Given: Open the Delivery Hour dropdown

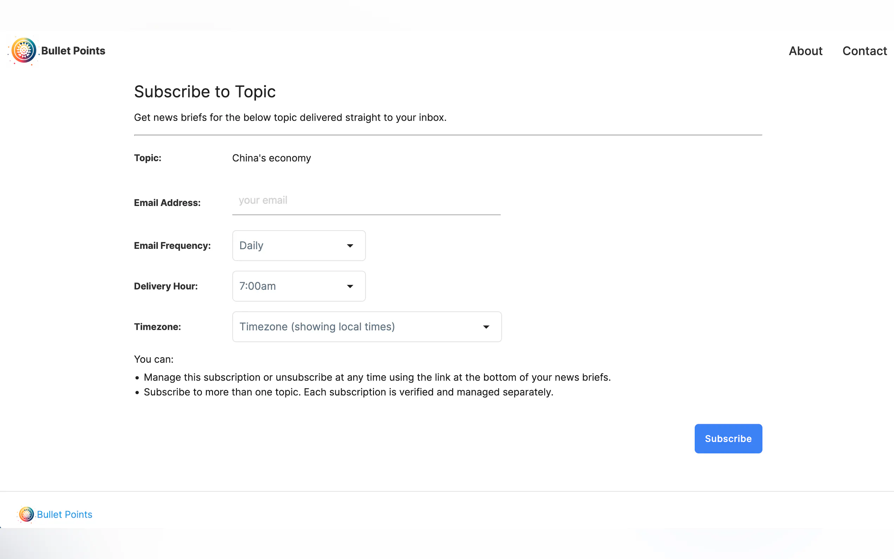Looking at the screenshot, I should (292, 286).
